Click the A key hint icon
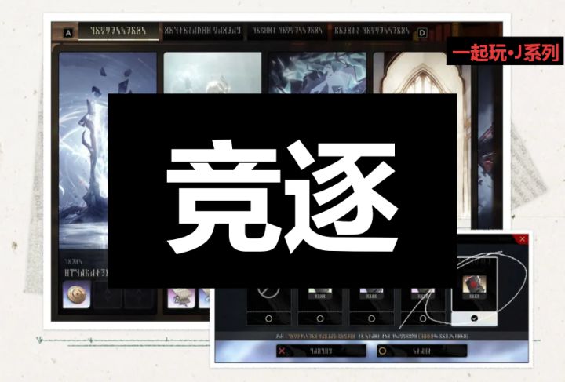Image resolution: width=565 pixels, height=382 pixels. click(68, 33)
